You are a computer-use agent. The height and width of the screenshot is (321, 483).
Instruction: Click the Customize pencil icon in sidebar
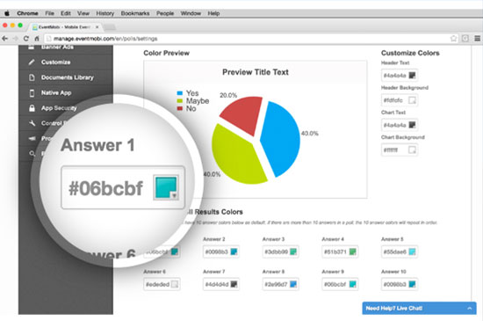tap(32, 62)
